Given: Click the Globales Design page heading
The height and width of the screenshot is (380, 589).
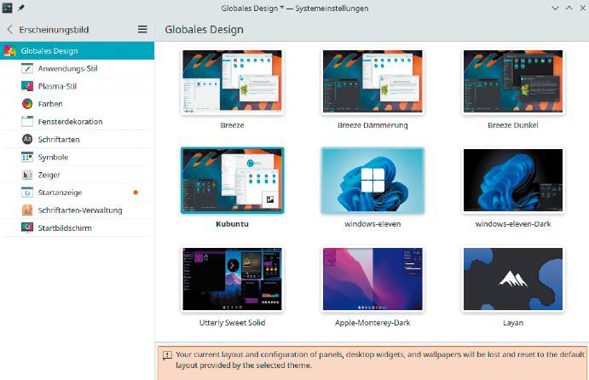Looking at the screenshot, I should pyautogui.click(x=204, y=30).
